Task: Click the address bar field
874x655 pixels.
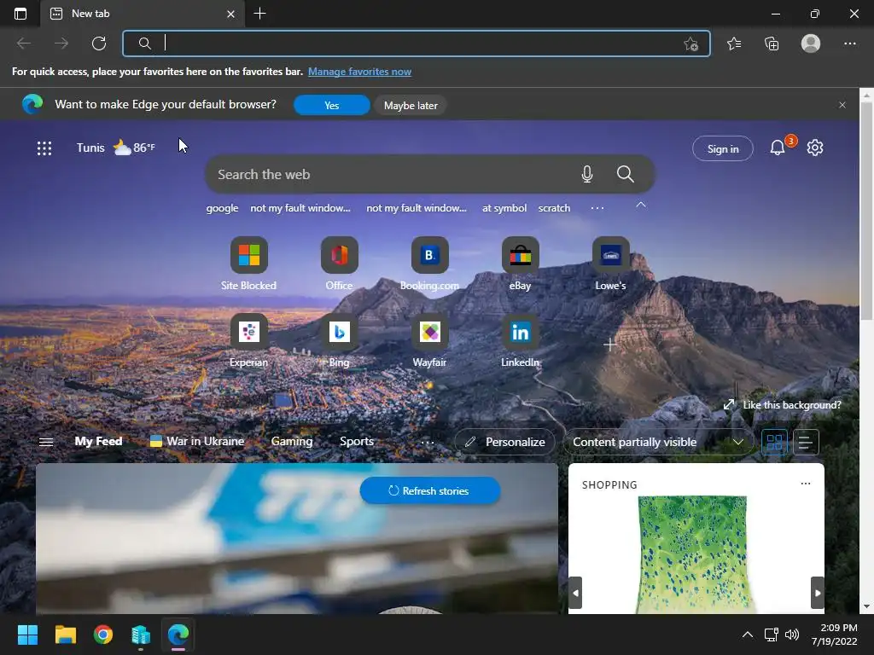Action: coord(416,43)
